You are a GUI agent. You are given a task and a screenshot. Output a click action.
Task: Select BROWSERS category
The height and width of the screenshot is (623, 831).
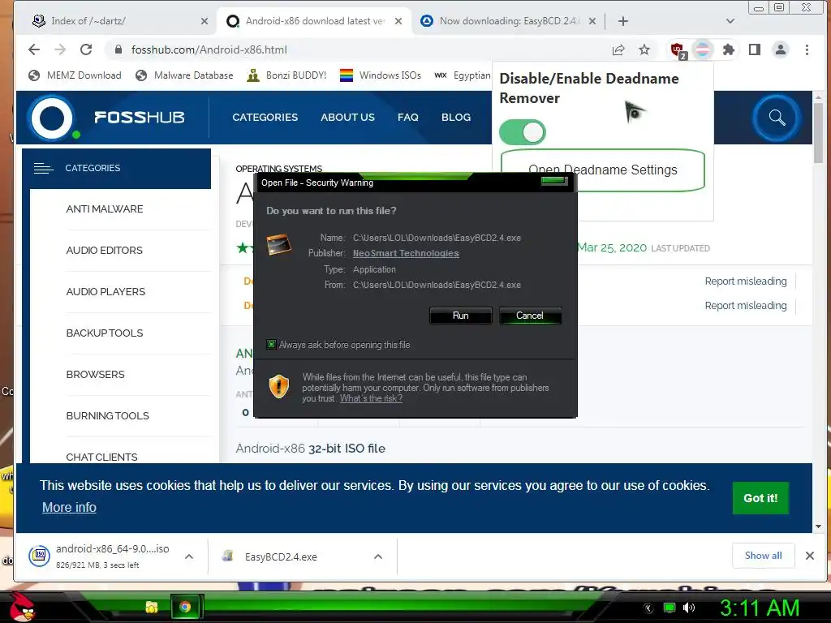[x=96, y=375]
